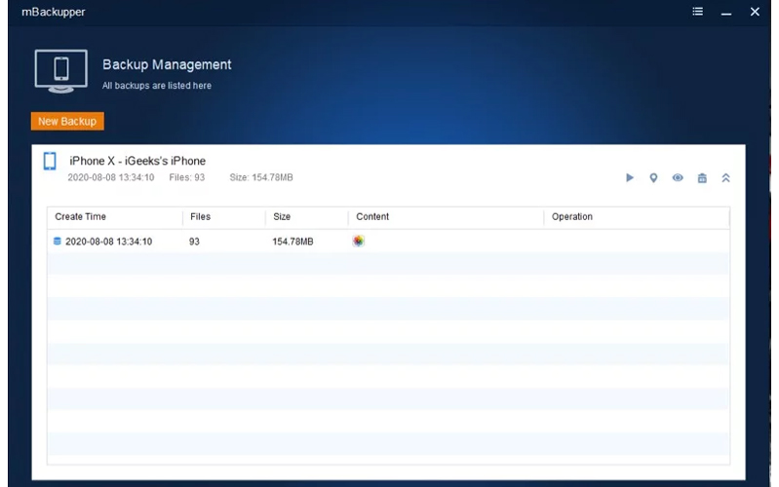Select the row time '2020-08-08 13:34:10'
This screenshot has height=487, width=779.
[x=109, y=242]
